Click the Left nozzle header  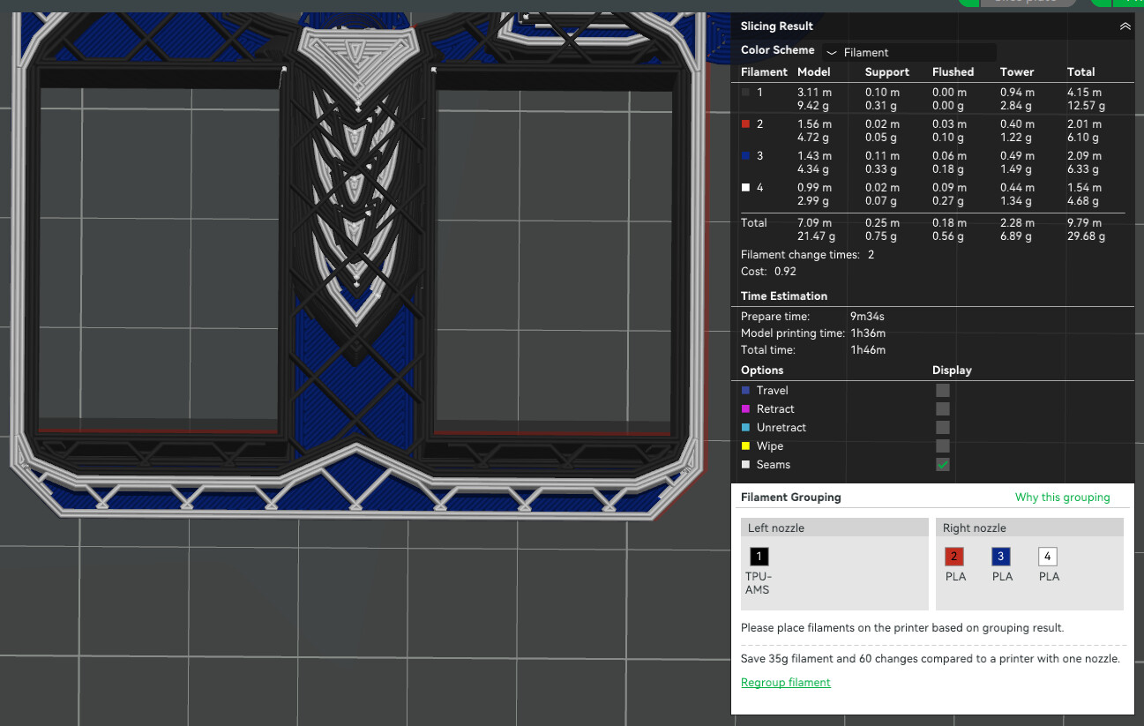[834, 528]
